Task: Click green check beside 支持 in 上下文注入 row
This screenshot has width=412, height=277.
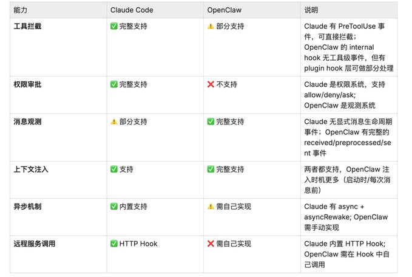Action: click(x=114, y=169)
